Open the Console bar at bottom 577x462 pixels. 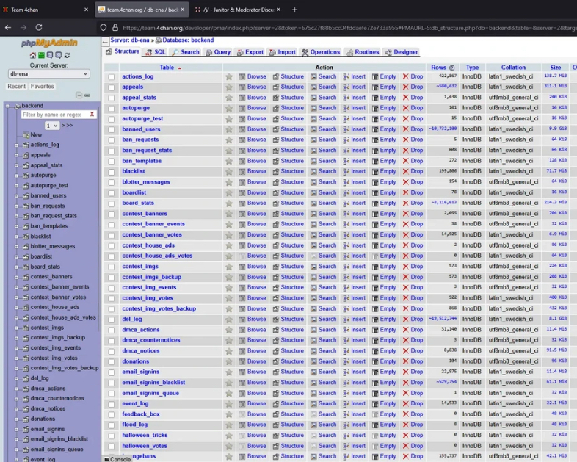117,459
